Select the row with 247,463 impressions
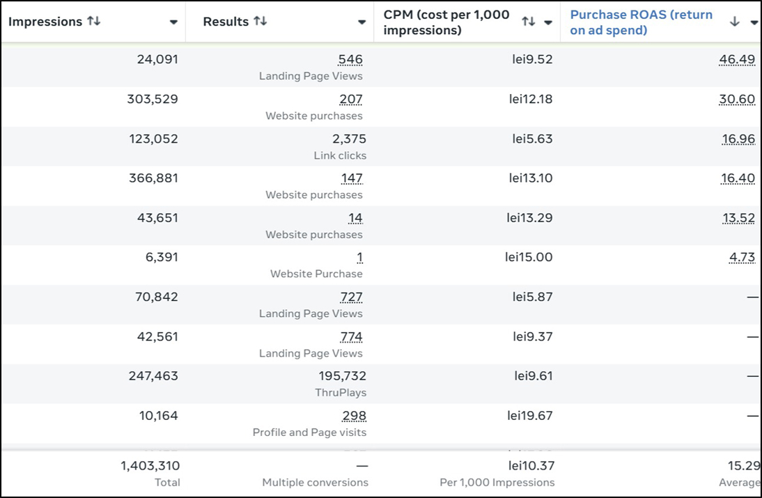This screenshot has width=762, height=498. tap(153, 376)
